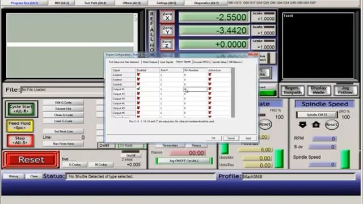Click the M-Codes button
Screen dimensions: 363x204
coord(101,165)
